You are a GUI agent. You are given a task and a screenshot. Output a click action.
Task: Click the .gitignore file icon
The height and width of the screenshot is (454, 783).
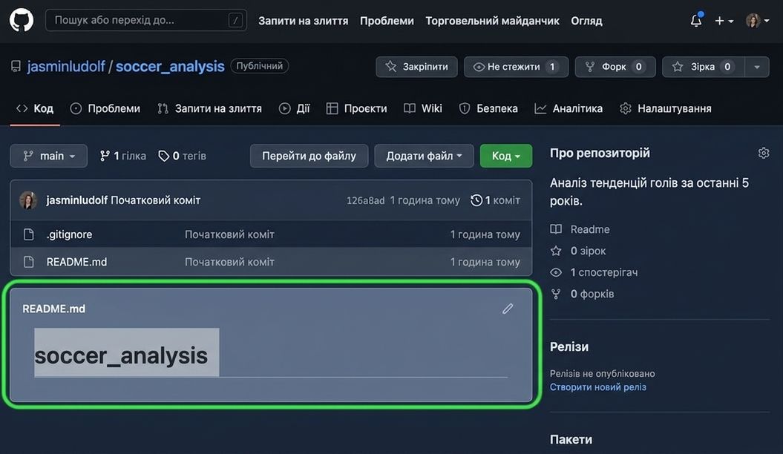click(x=28, y=234)
